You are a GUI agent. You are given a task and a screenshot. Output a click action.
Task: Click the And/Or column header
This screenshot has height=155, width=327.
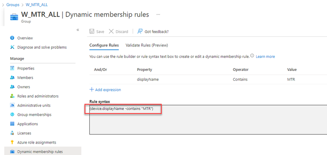[101, 70]
